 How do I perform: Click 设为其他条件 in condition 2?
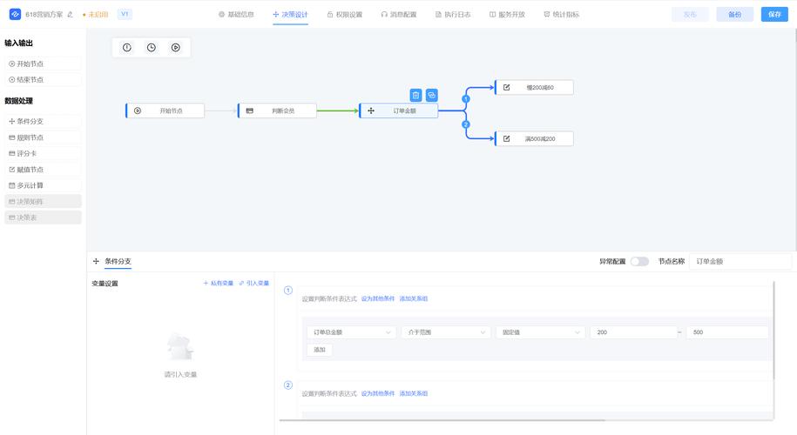[378, 393]
